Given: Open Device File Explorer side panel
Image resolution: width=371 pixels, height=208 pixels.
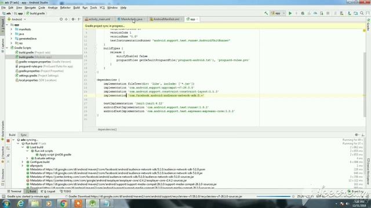Looking at the screenshot, I should tap(369, 171).
